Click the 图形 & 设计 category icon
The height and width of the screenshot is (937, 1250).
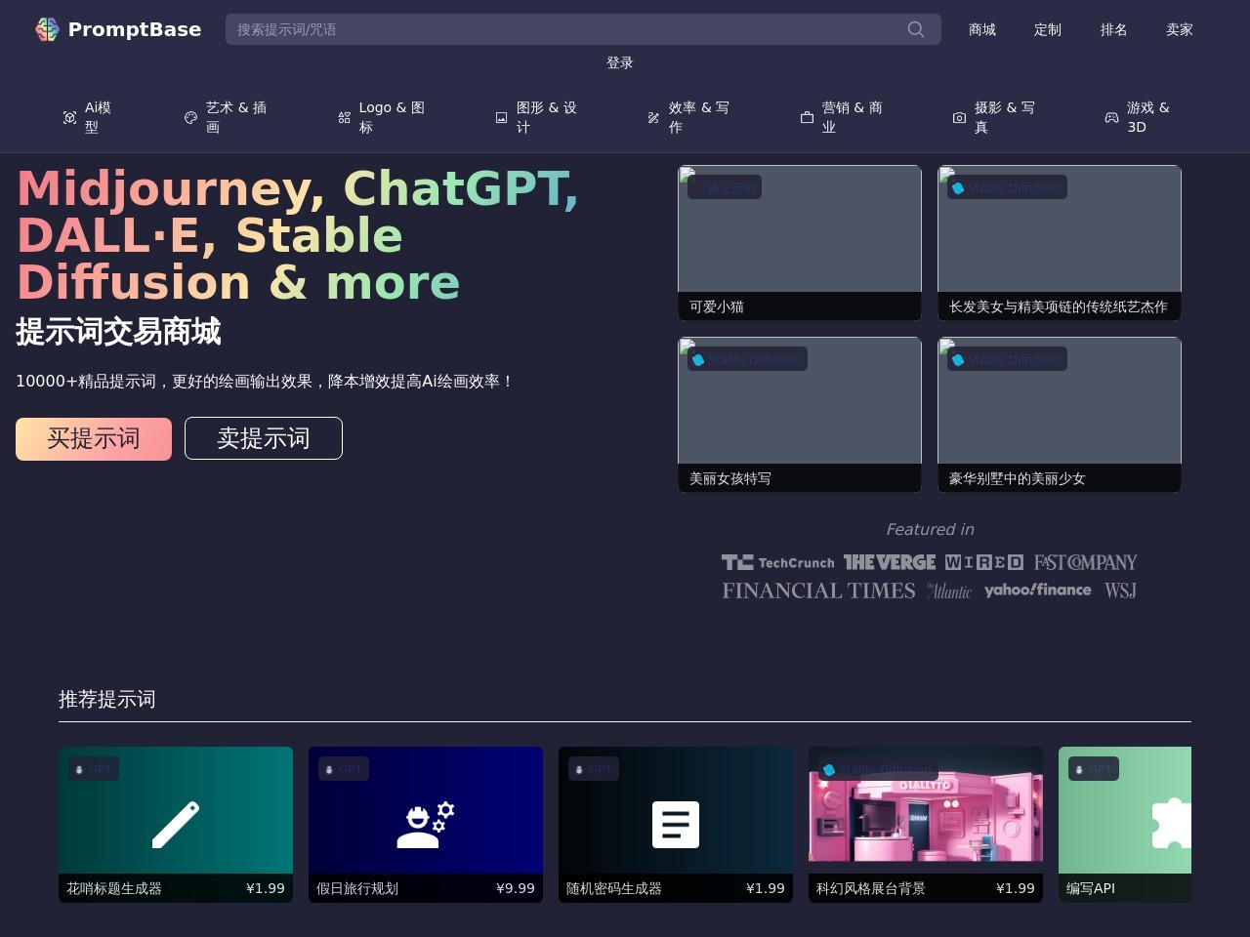point(499,117)
